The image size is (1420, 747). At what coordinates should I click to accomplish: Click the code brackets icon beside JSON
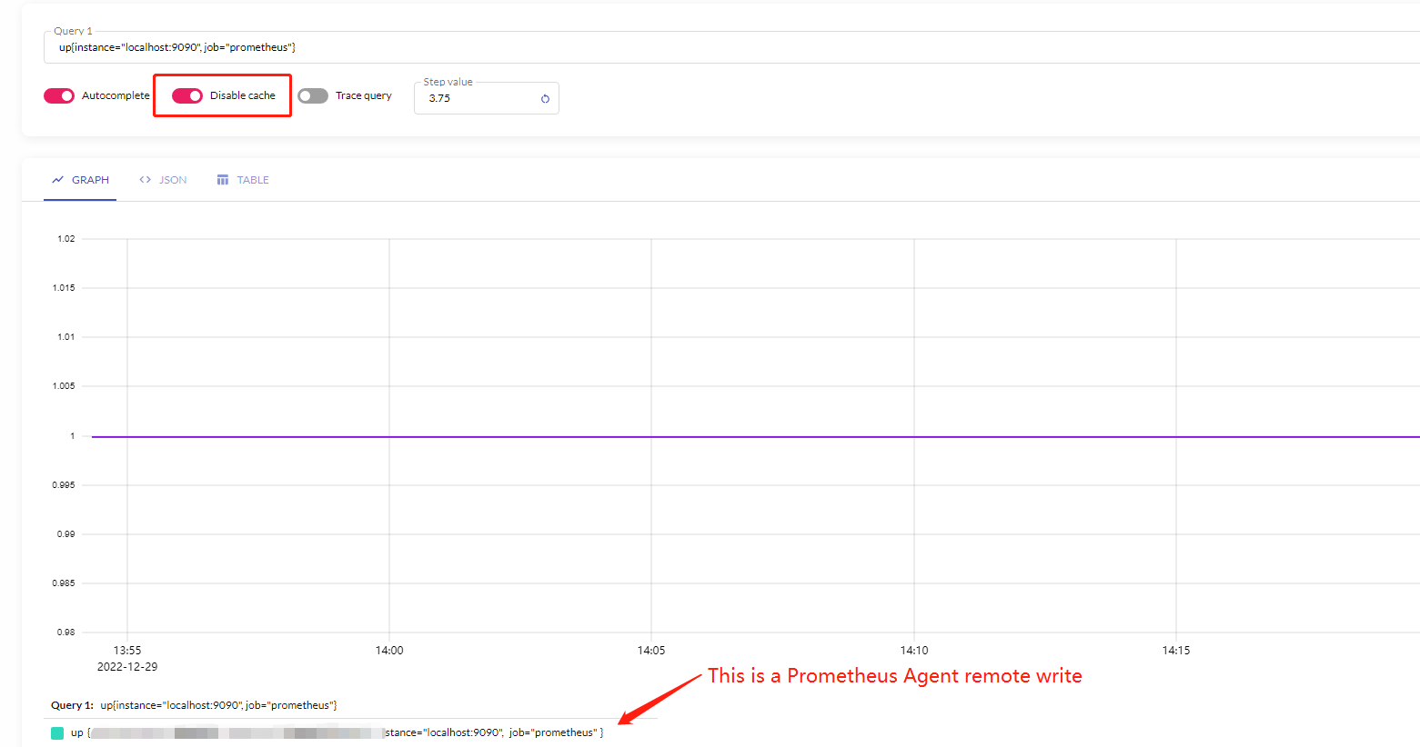[144, 179]
